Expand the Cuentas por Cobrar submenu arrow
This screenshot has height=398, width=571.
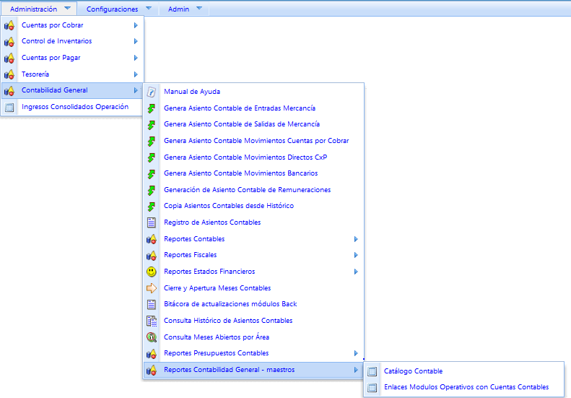(x=136, y=25)
